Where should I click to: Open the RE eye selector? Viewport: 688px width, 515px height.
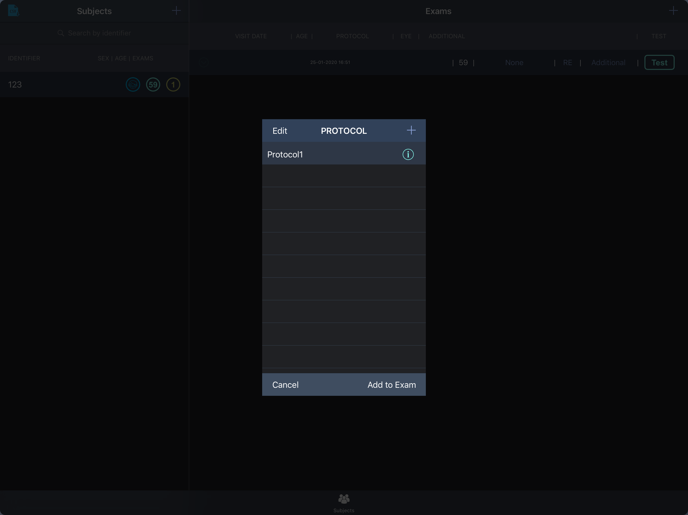(x=567, y=63)
